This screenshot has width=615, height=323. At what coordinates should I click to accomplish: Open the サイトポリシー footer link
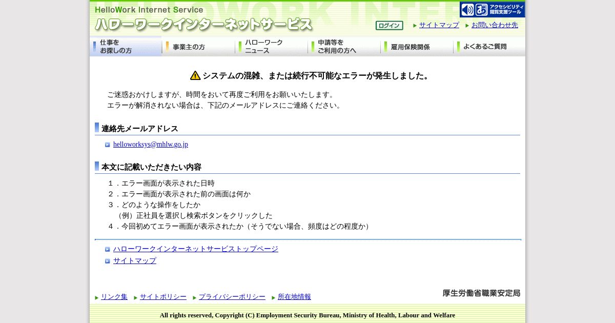point(163,297)
